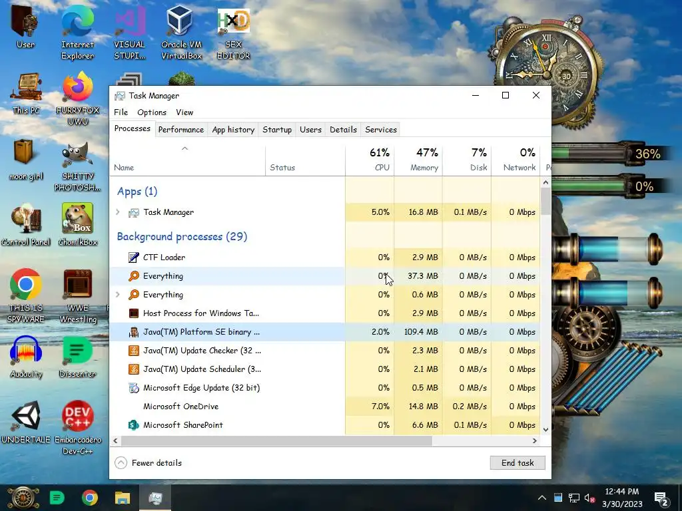
Task: Open the This PC desktop icon
Action: pyautogui.click(x=26, y=93)
